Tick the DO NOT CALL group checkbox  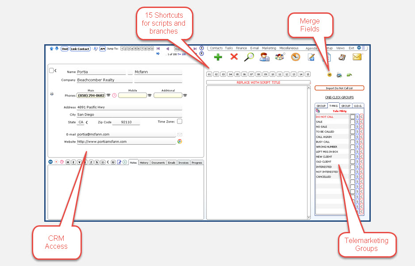(352, 117)
